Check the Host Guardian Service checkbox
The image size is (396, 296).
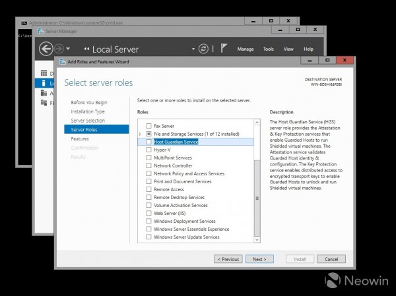[x=148, y=142]
